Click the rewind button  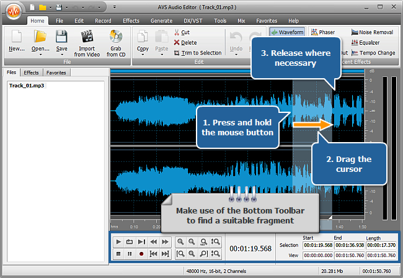[x=153, y=242]
